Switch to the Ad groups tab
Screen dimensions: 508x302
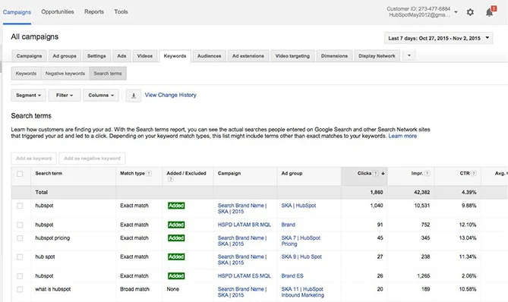[65, 56]
